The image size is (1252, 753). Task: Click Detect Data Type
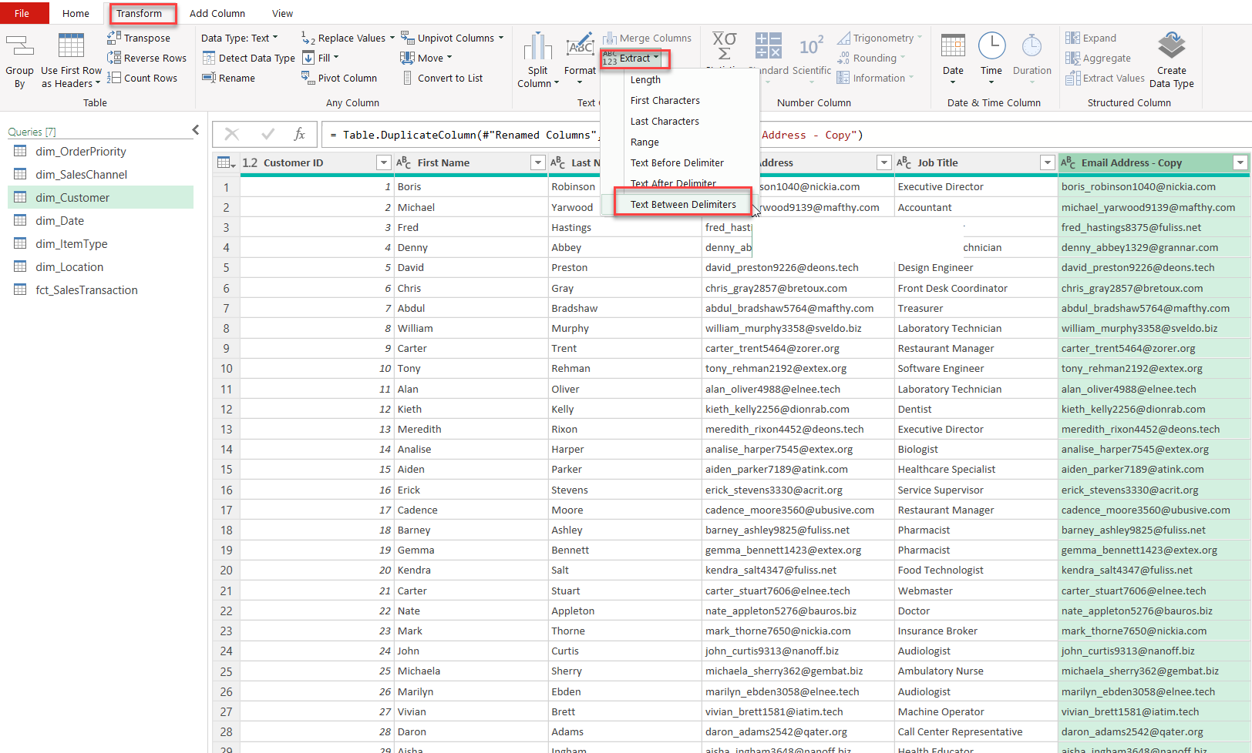248,58
